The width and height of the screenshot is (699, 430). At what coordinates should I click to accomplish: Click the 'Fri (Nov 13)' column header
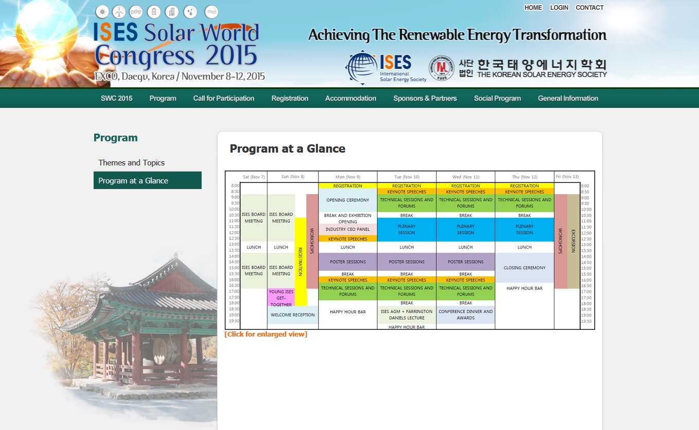click(x=567, y=177)
